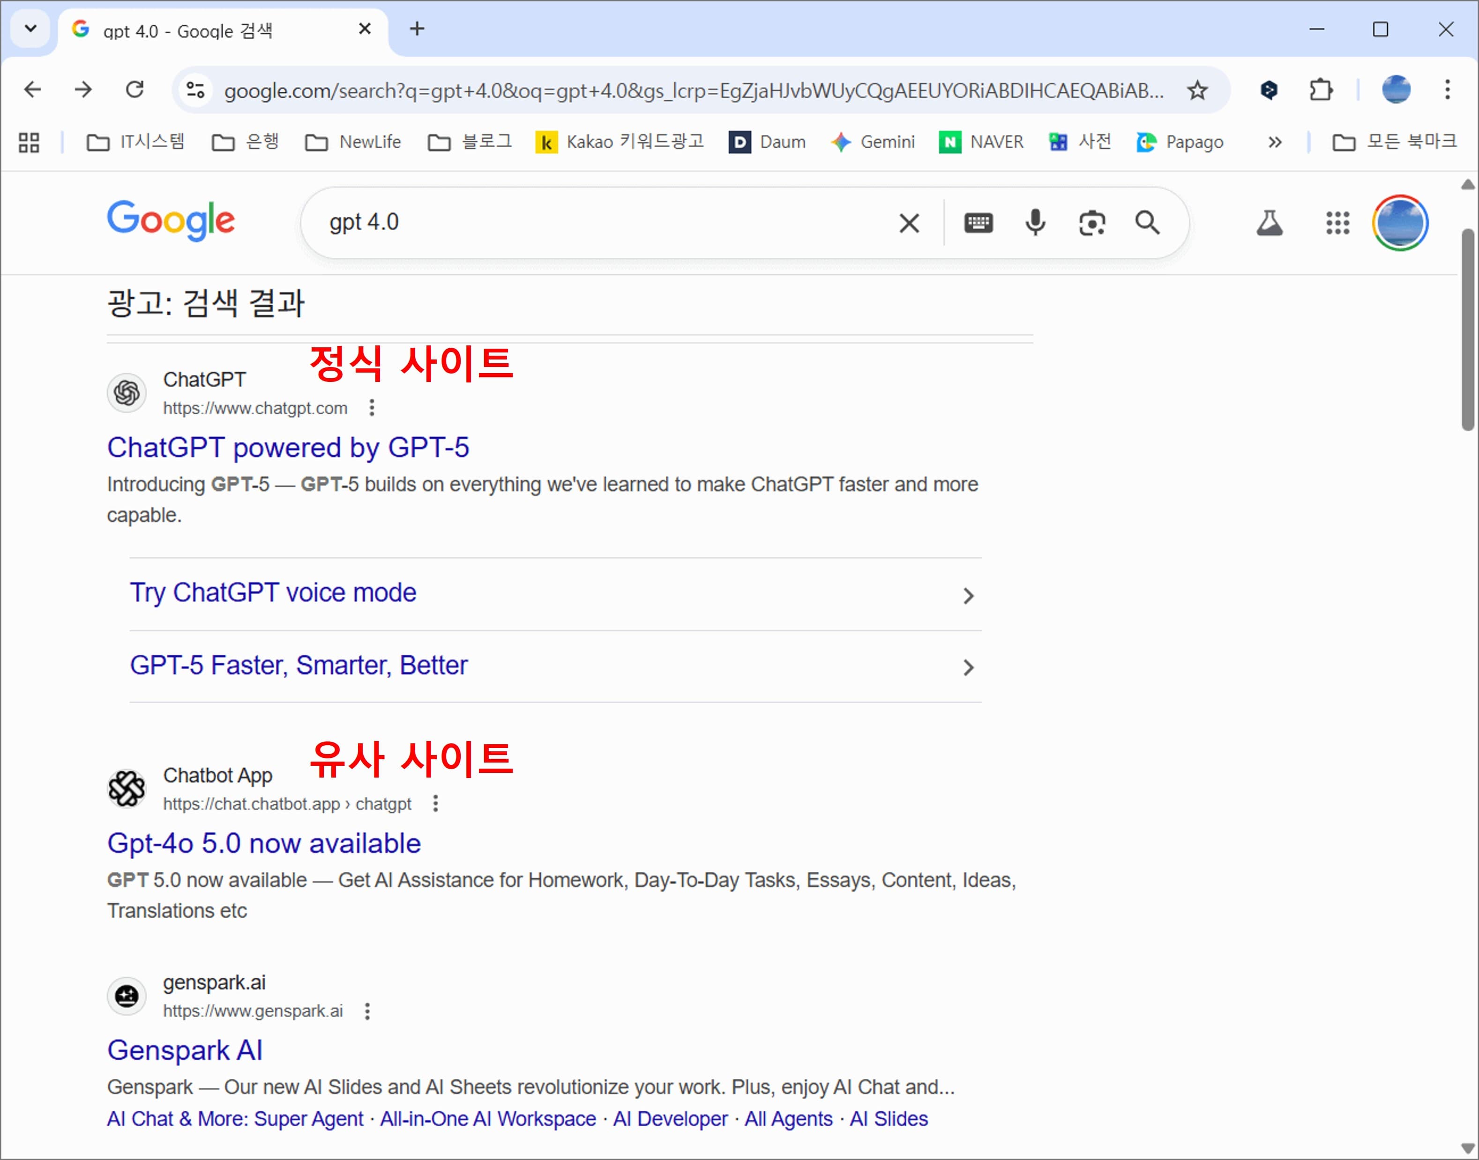Open the Papago bookmark
This screenshot has width=1479, height=1160.
(x=1180, y=142)
